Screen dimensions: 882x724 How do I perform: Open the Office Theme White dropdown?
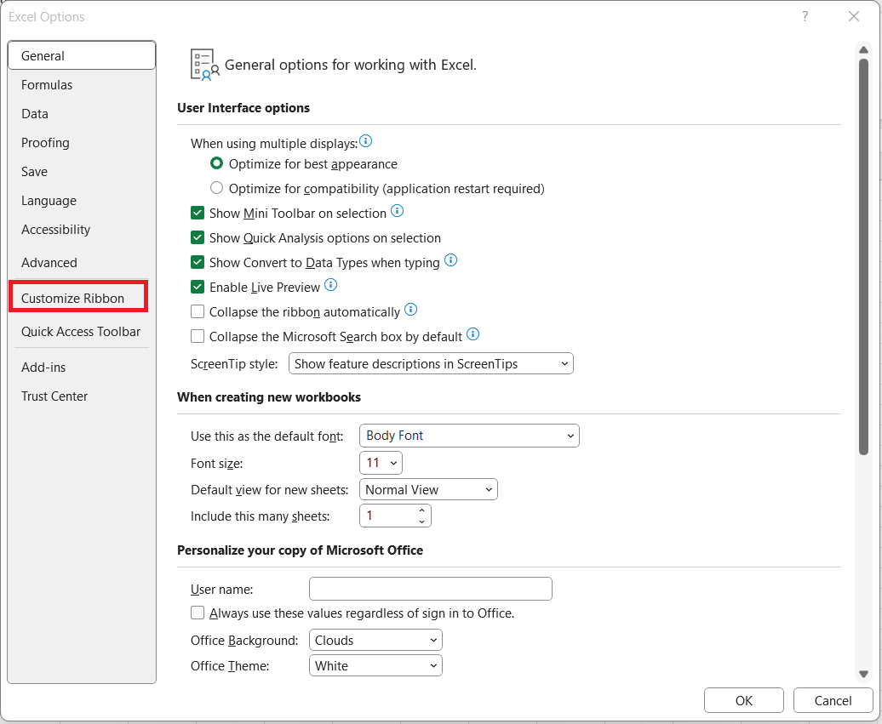pos(375,665)
